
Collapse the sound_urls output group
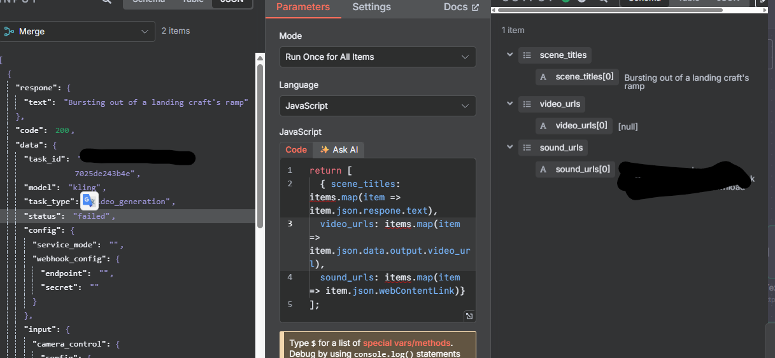coord(509,148)
